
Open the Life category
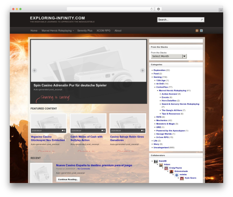pyautogui.click(x=155, y=141)
